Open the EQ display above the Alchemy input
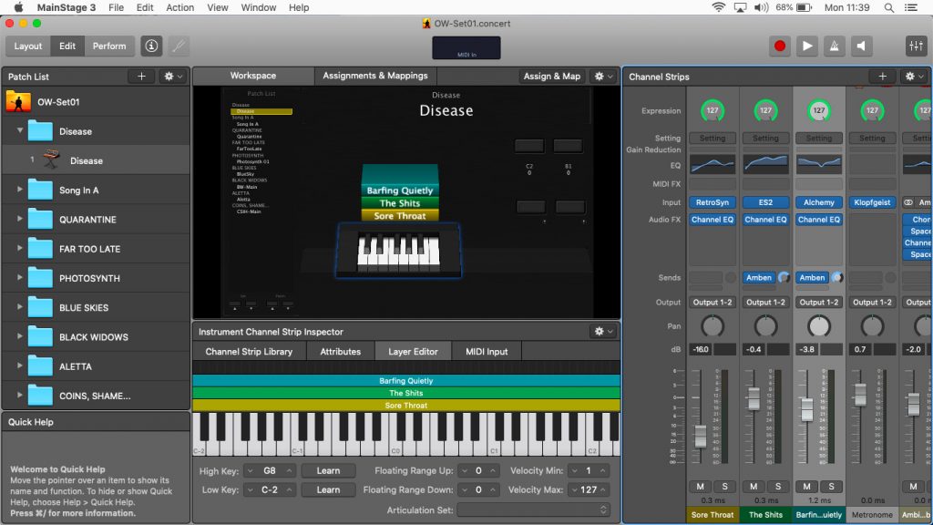Viewport: 933px width, 525px height. coord(819,165)
